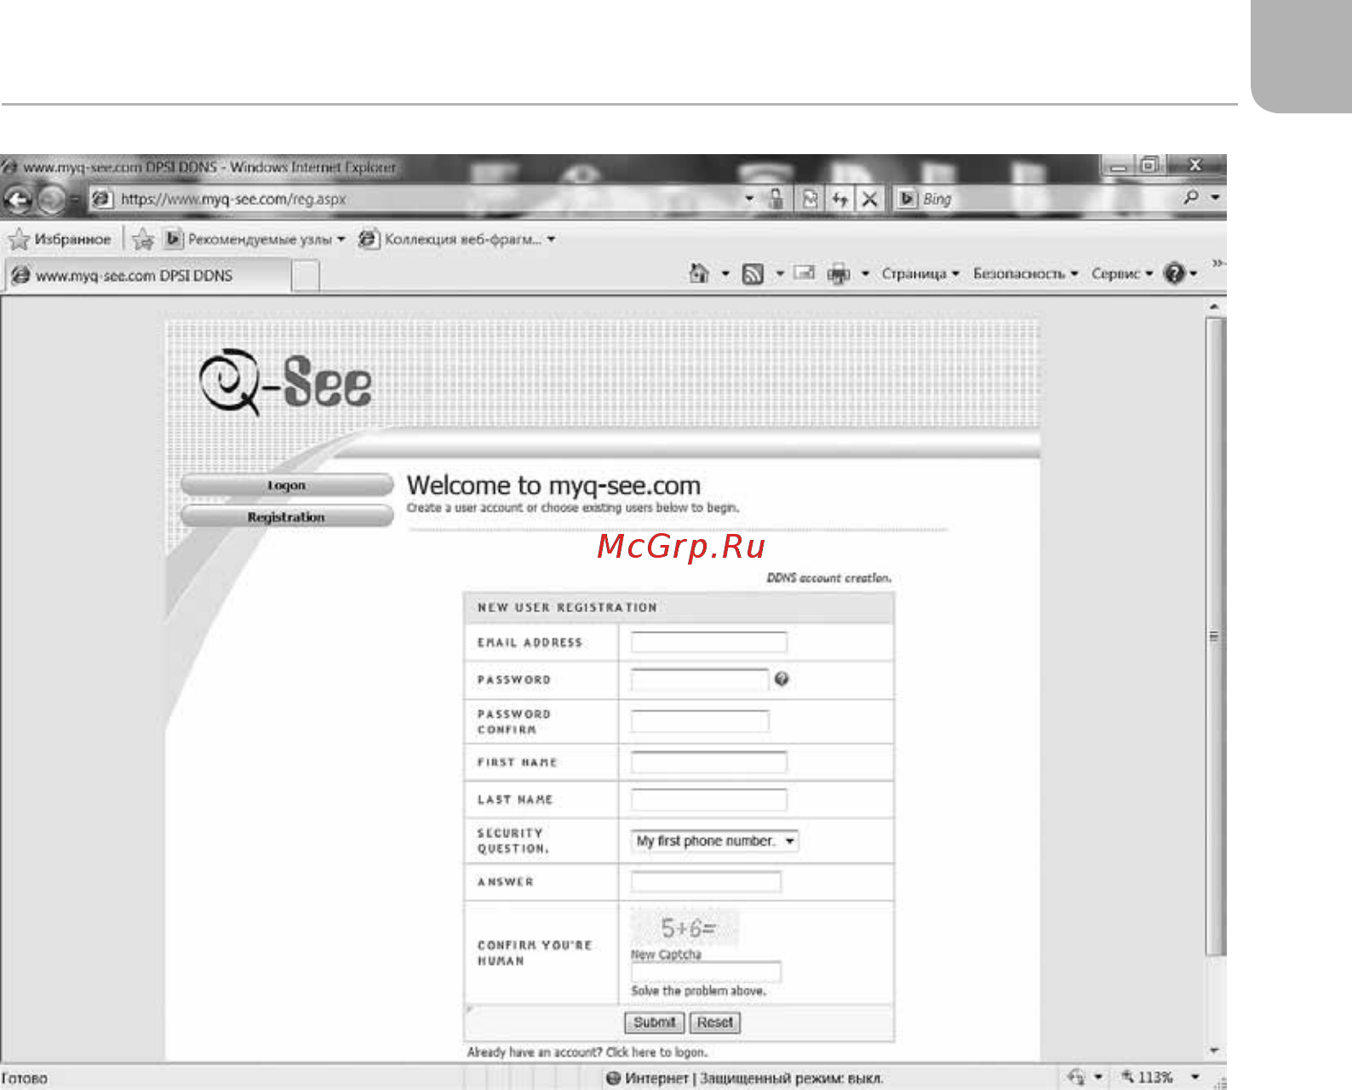Click the Help question mark icon
The width and height of the screenshot is (1352, 1090).
tap(1174, 273)
